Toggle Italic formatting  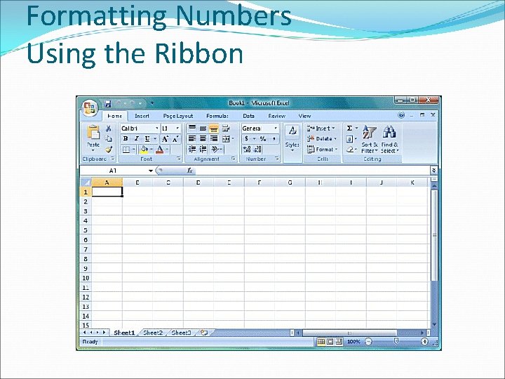pos(136,138)
